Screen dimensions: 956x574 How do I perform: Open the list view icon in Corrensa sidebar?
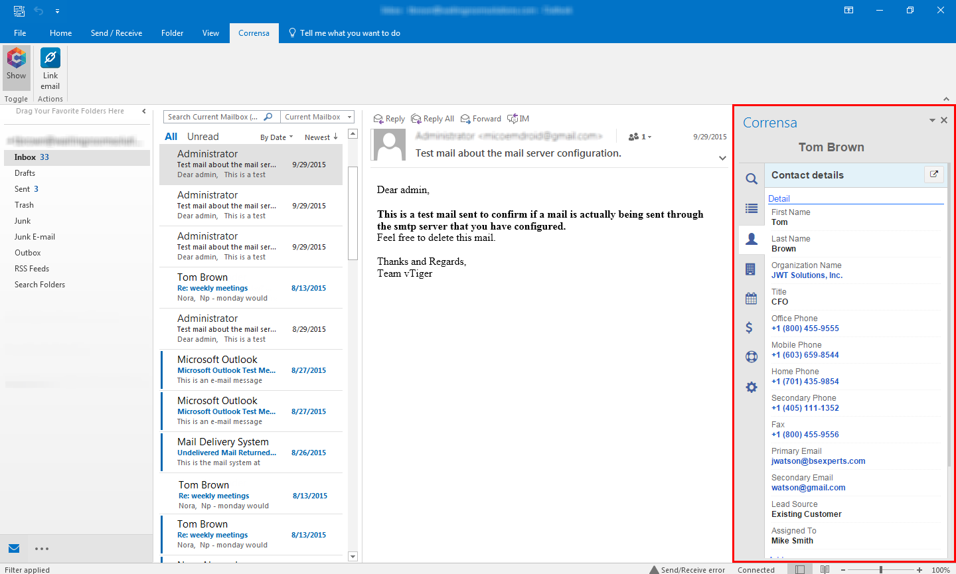pos(751,208)
